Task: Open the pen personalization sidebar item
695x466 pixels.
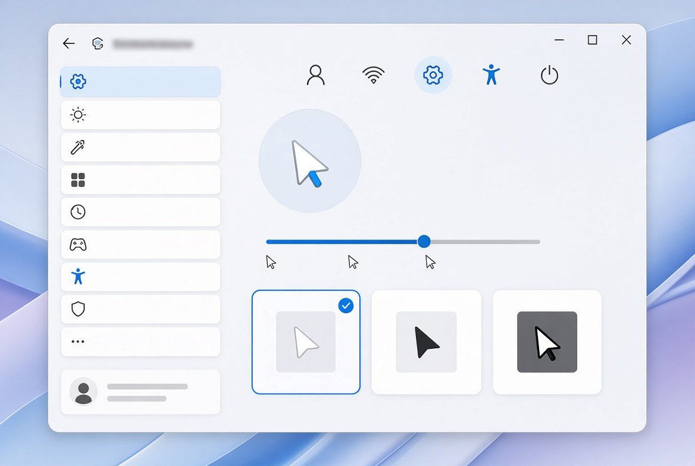Action: tap(140, 147)
